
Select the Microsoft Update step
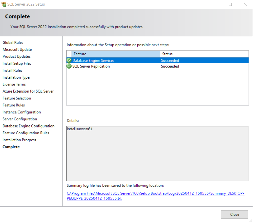point(17,50)
